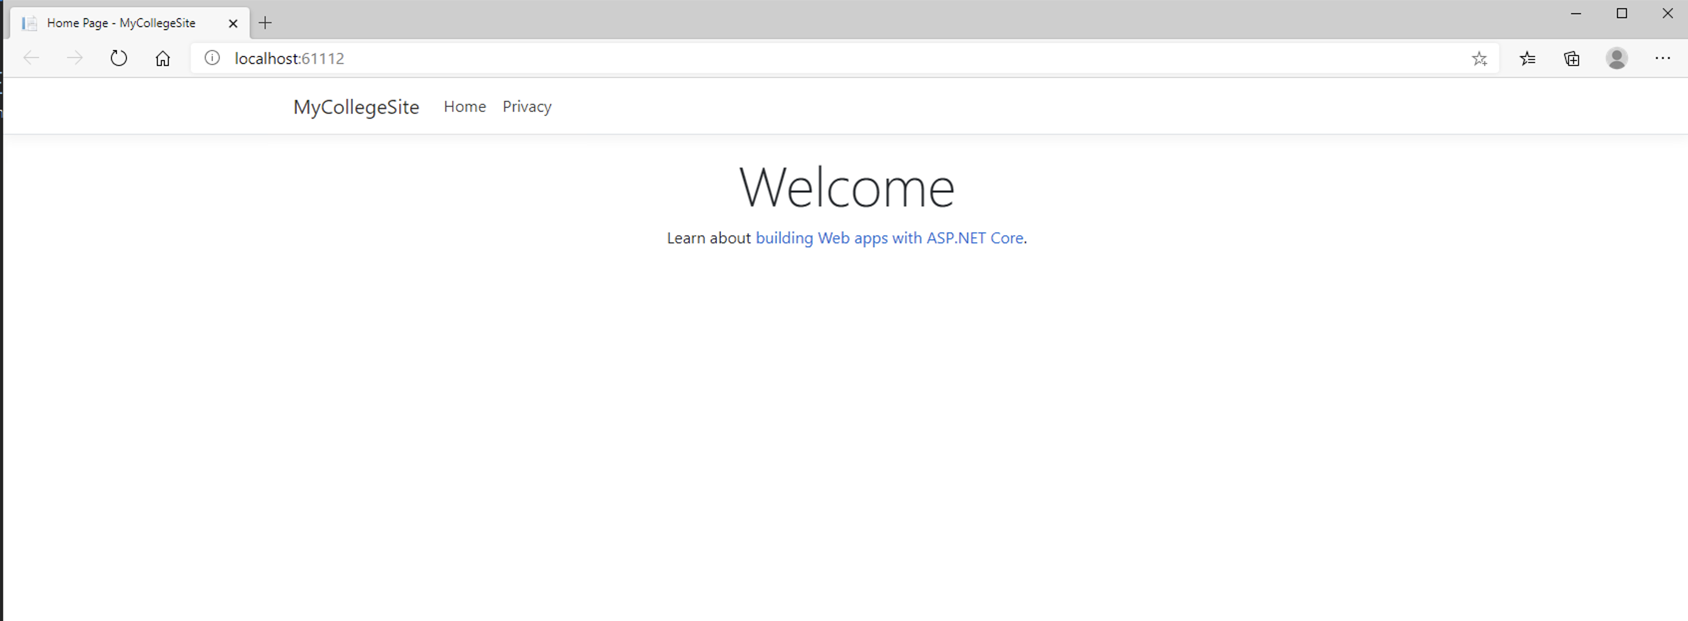Screen dimensions: 1688x621
Task: Expand browser window with maximize button
Action: point(1622,13)
